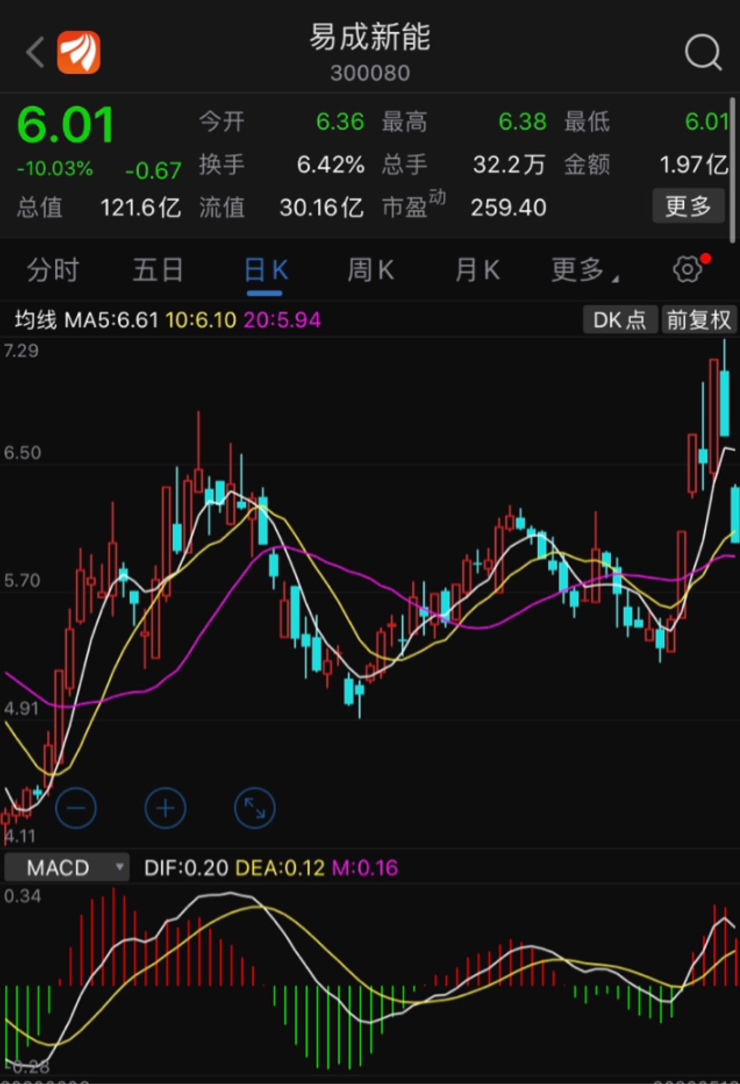The width and height of the screenshot is (740, 1084).
Task: Open chart settings gear icon
Action: click(688, 269)
